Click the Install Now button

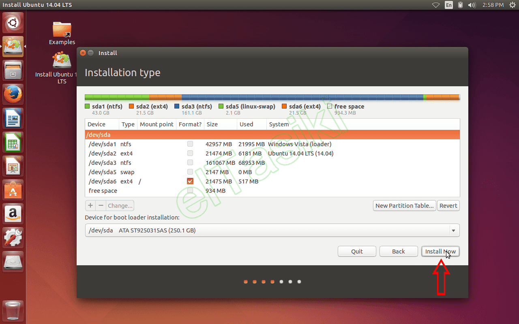click(440, 251)
